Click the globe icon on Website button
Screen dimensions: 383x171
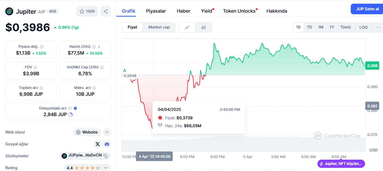(78, 132)
